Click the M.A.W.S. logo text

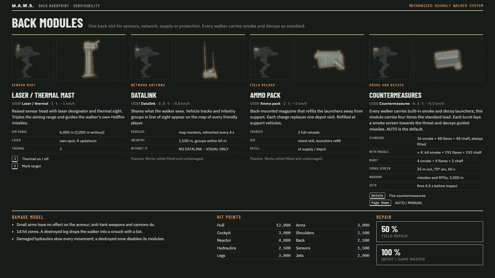[23, 6]
